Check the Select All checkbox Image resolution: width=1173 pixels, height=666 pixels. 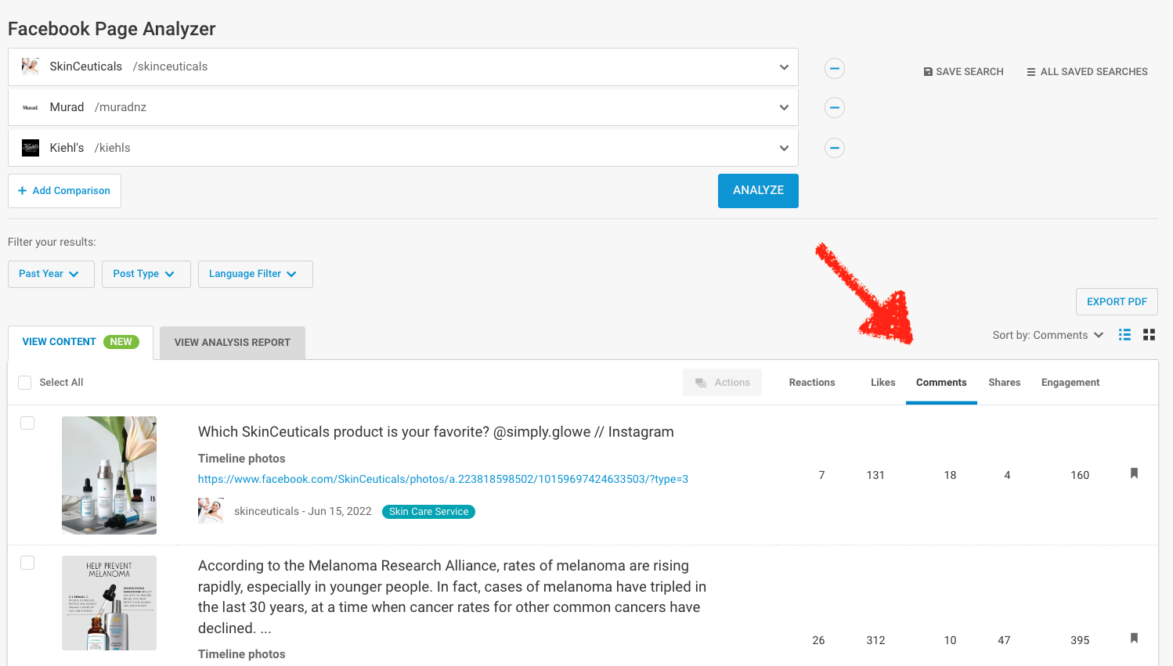point(24,382)
